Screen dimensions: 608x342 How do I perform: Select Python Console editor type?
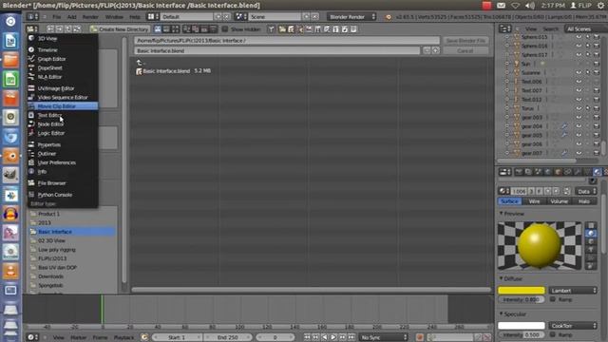(x=62, y=195)
